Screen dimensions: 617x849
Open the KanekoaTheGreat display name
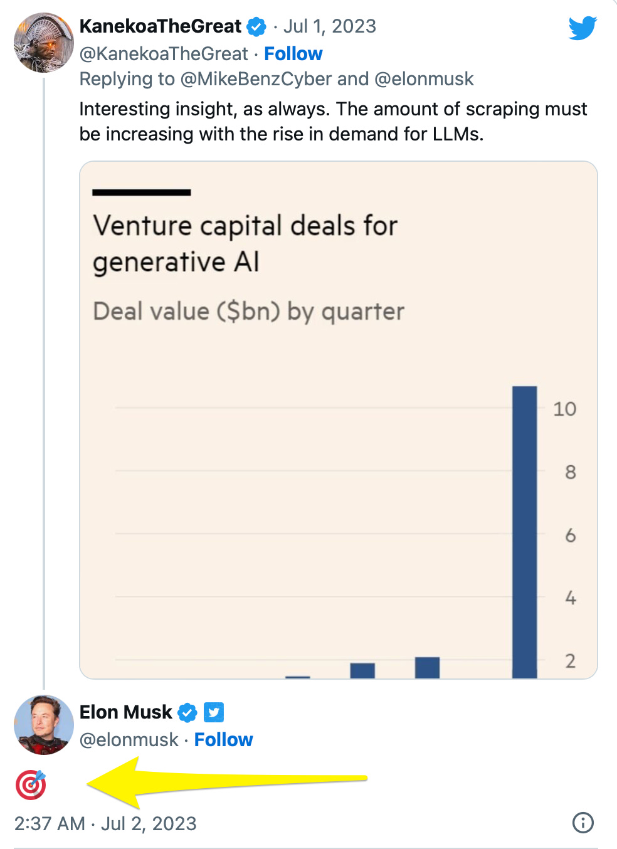point(161,26)
